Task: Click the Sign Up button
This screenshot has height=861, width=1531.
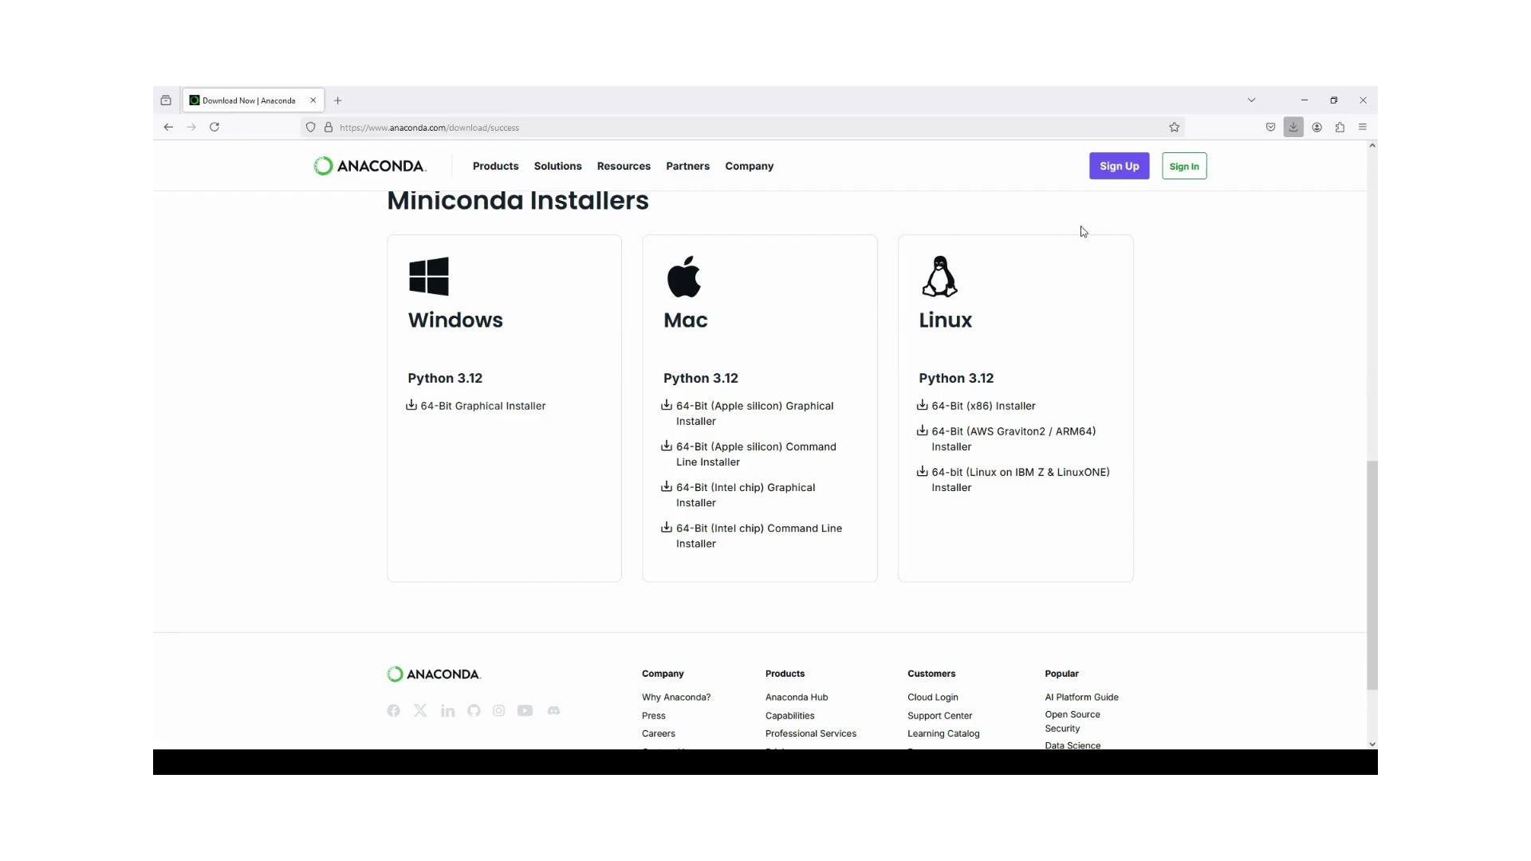Action: [x=1119, y=166]
